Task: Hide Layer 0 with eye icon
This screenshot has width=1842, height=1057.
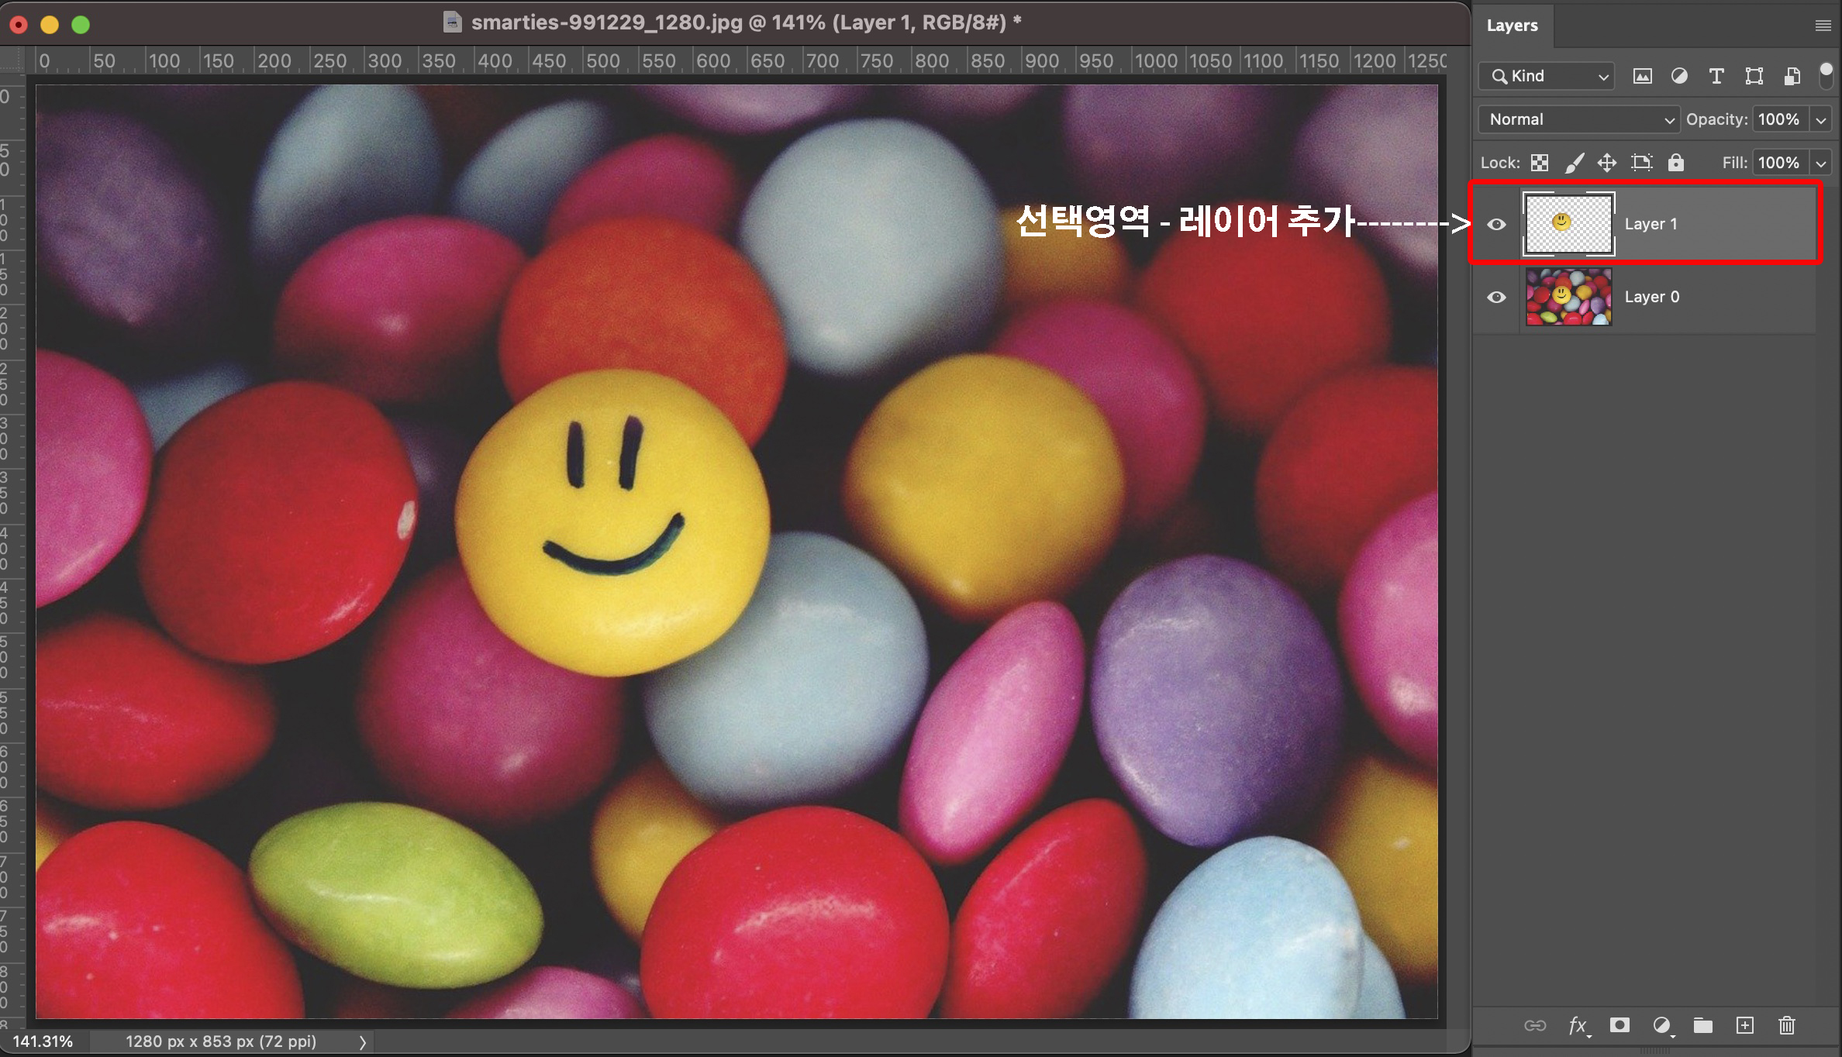Action: coord(1496,298)
